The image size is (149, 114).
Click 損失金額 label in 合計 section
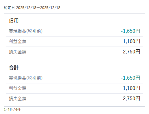click(x=17, y=99)
